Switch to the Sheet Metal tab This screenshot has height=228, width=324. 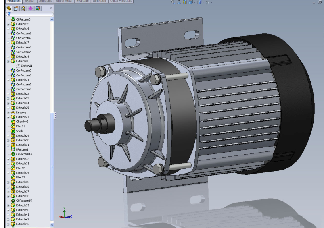click(64, 1)
